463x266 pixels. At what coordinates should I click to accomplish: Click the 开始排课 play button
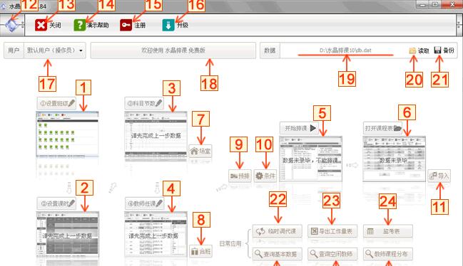pyautogui.click(x=299, y=128)
